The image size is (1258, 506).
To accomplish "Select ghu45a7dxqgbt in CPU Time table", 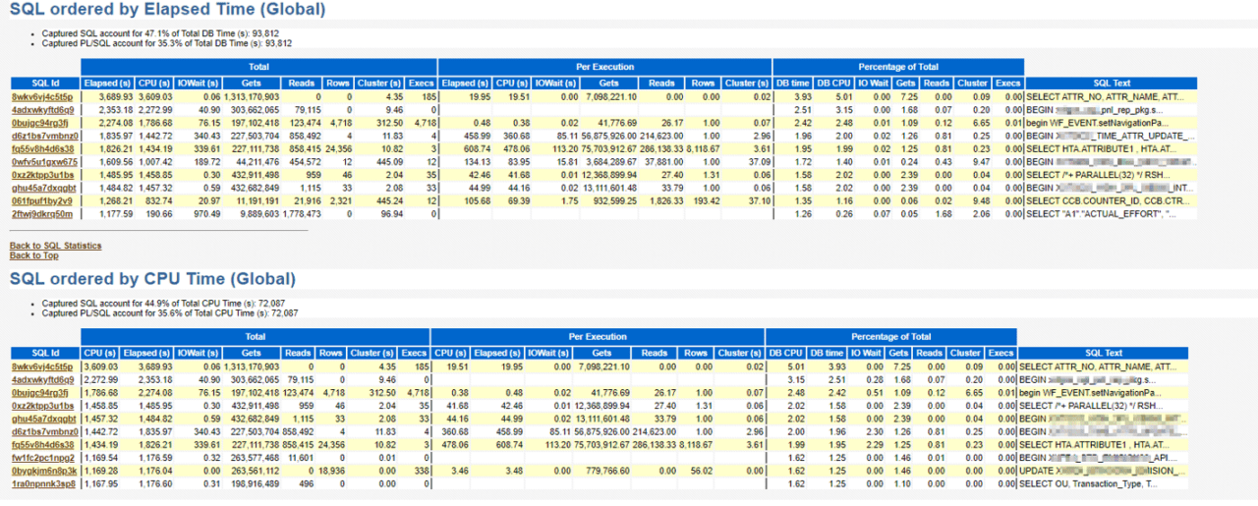I will 42,417.
